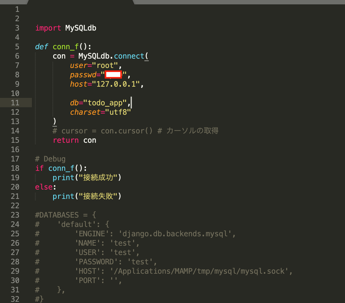Click the commented "'NAME'" key

[x=87, y=243]
